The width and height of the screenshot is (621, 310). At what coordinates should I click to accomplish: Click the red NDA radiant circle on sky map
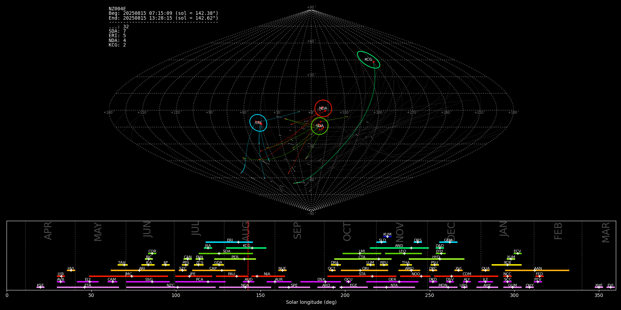[323, 108]
